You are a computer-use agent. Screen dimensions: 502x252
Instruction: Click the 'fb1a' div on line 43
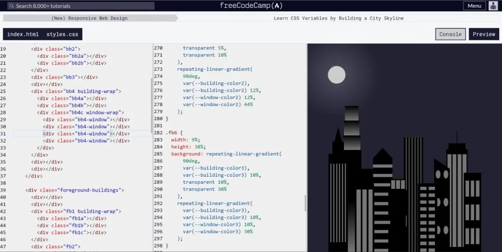click(x=72, y=219)
